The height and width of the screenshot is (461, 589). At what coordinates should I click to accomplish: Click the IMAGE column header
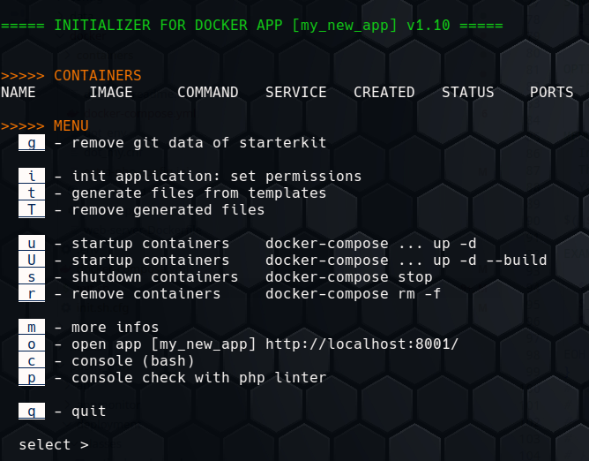pos(111,92)
